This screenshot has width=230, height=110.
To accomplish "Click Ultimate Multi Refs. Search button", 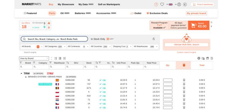I will (x=186, y=44).
